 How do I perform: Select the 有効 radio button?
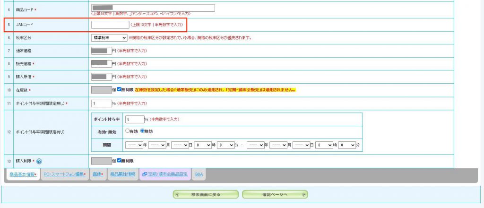[127, 131]
